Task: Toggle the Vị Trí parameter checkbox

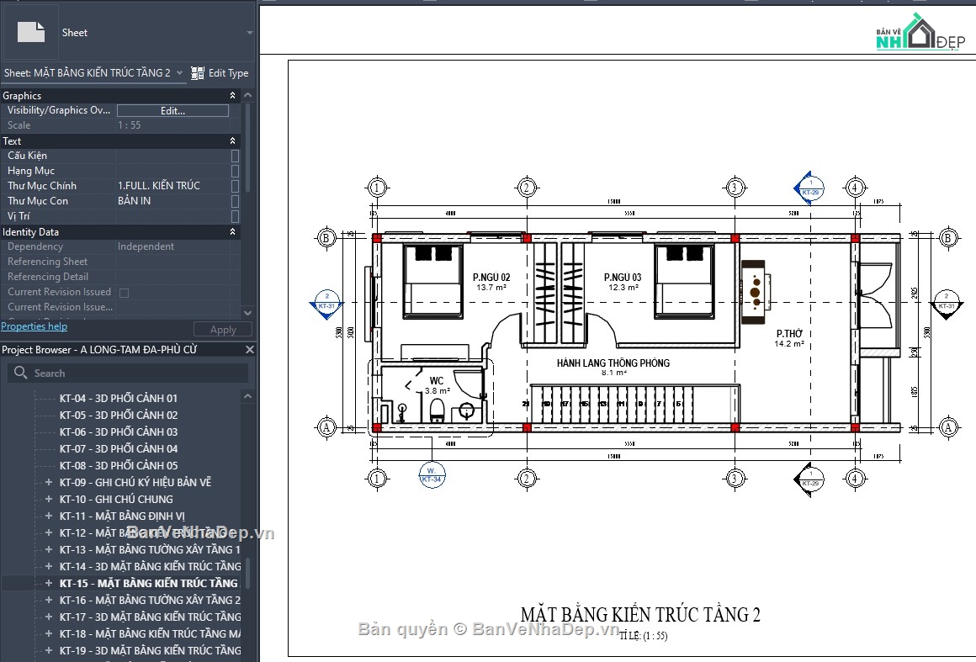Action: point(235,216)
